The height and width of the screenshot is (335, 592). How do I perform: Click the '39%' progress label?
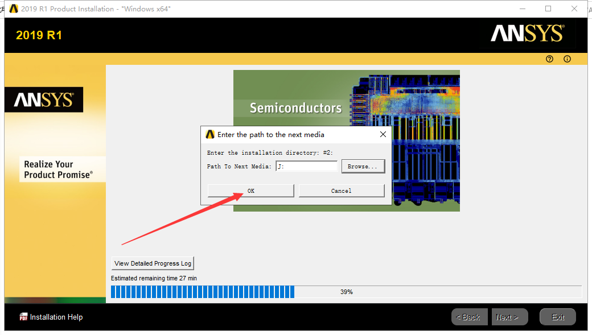(346, 292)
